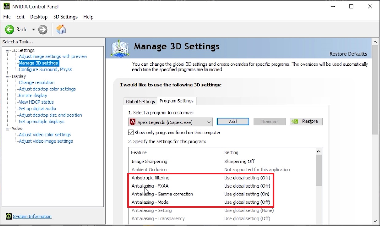380x226 pixels.
Task: Toggle Show only programs found checkbox
Action: click(x=131, y=133)
